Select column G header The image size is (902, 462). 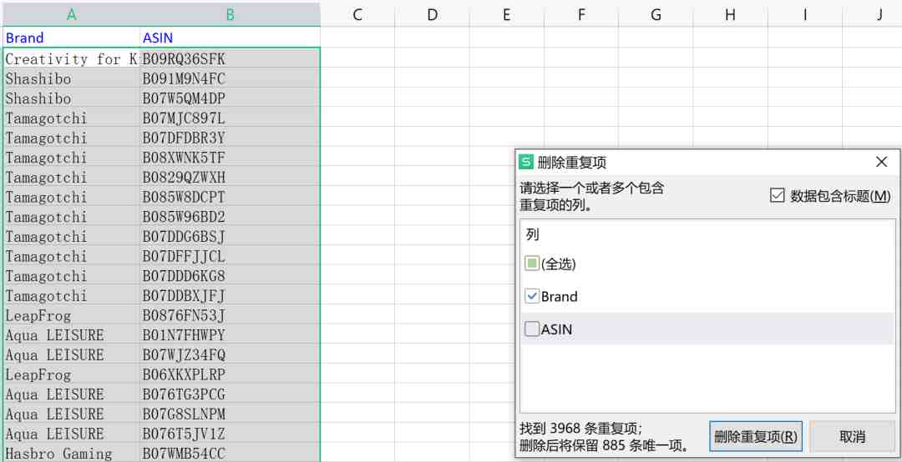pos(656,14)
